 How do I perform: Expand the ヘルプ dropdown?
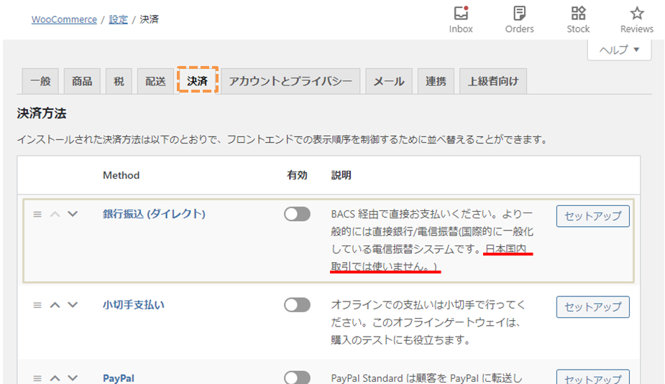[x=619, y=50]
